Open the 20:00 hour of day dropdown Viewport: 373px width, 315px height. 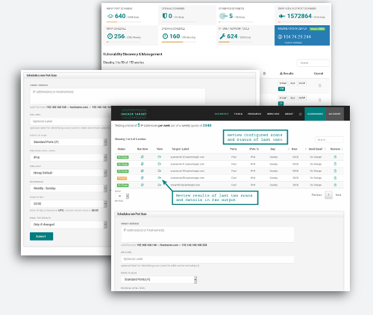point(69,203)
